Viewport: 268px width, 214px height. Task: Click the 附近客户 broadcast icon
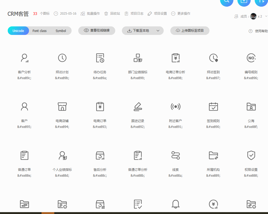[x=175, y=107]
